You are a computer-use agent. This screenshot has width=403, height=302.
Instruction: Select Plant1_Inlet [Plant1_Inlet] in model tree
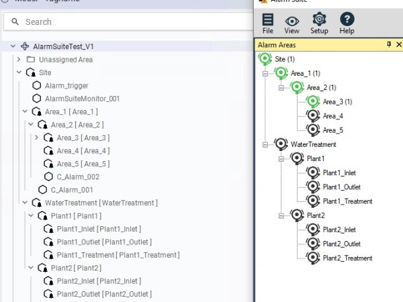click(x=99, y=229)
